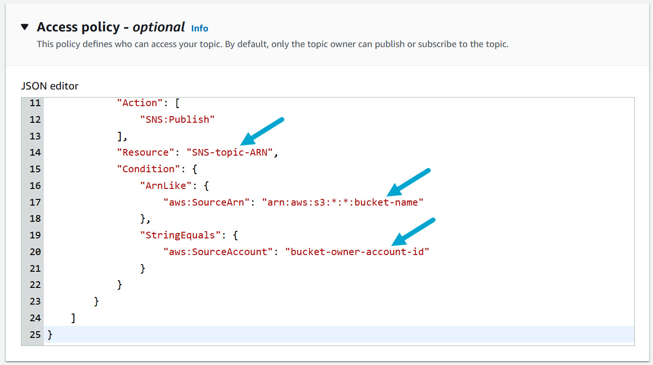Place cursor in "bucket-owner-account-id" string
Viewport: 653px width, 365px height.
[x=357, y=252]
